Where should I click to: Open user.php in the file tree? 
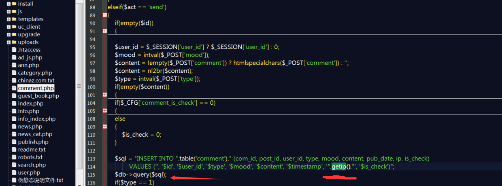pos(29,173)
